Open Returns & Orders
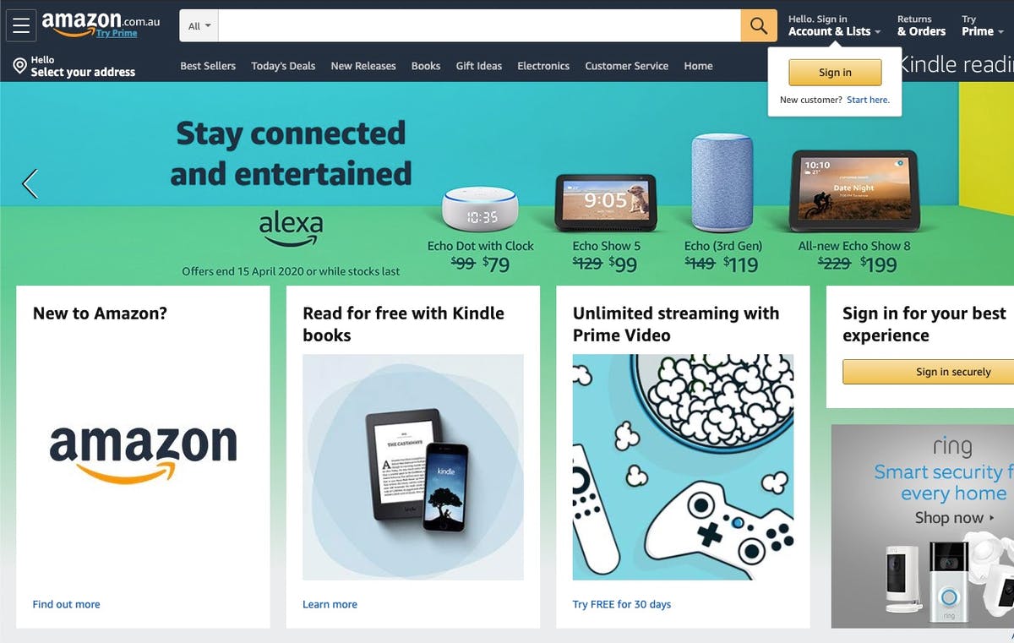This screenshot has width=1014, height=643. (921, 25)
